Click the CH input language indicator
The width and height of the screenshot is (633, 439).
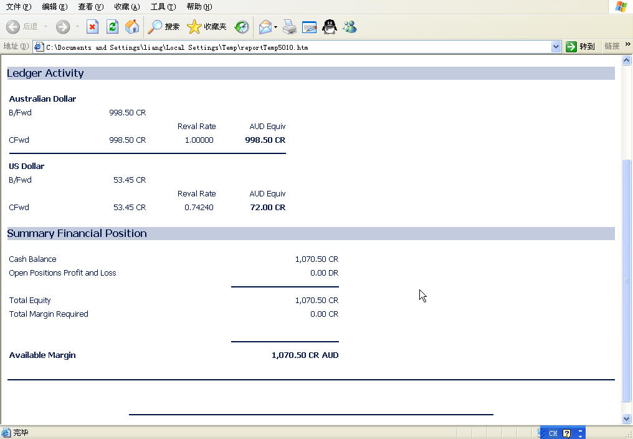(x=553, y=433)
